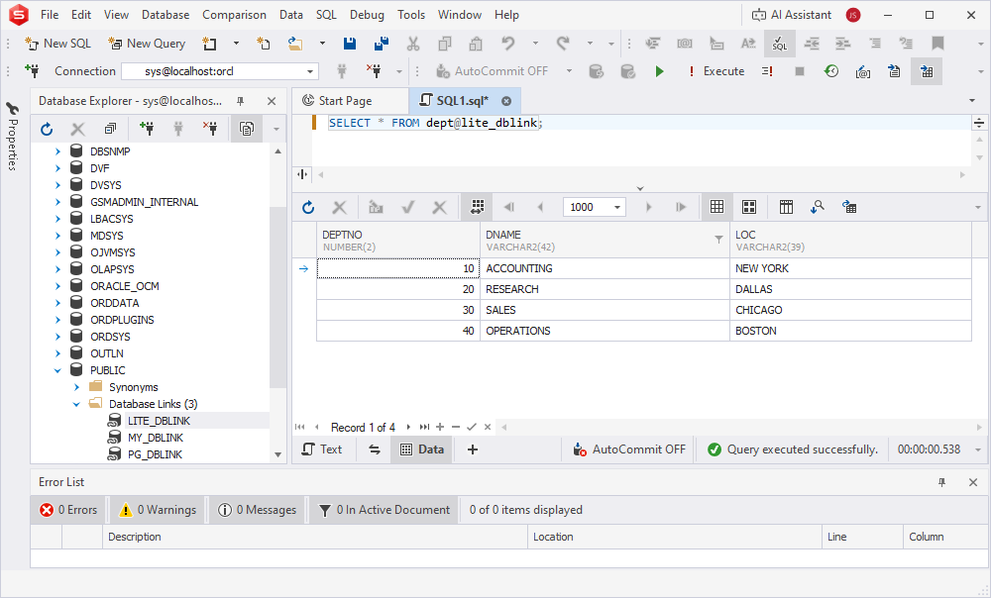
Task: Unpin the Database Explorer panel
Action: point(239,101)
